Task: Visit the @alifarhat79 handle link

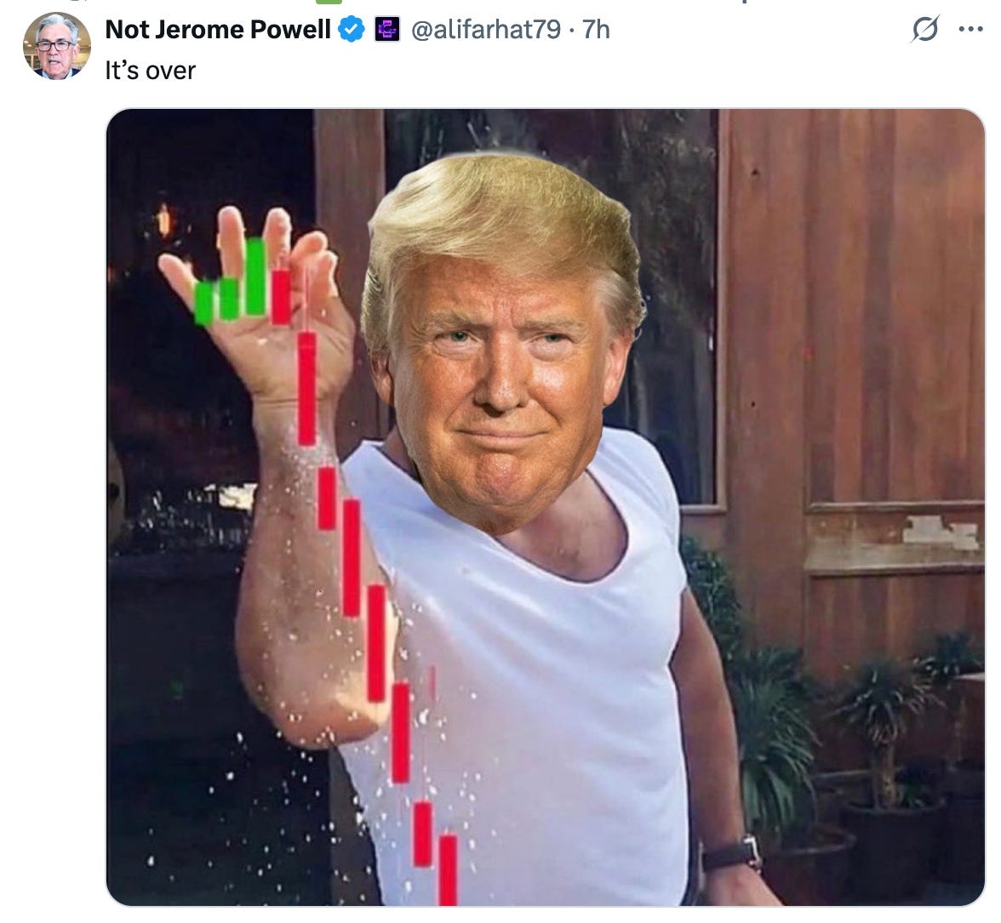Action: pyautogui.click(x=486, y=29)
